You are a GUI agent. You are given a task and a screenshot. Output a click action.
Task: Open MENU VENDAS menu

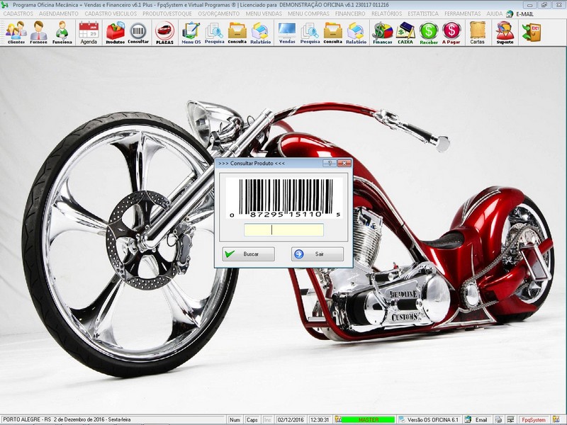point(264,13)
